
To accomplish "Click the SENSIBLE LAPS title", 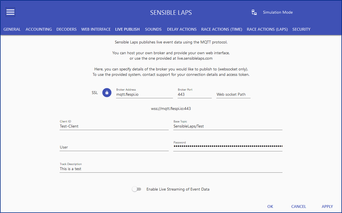I will click(171, 12).
